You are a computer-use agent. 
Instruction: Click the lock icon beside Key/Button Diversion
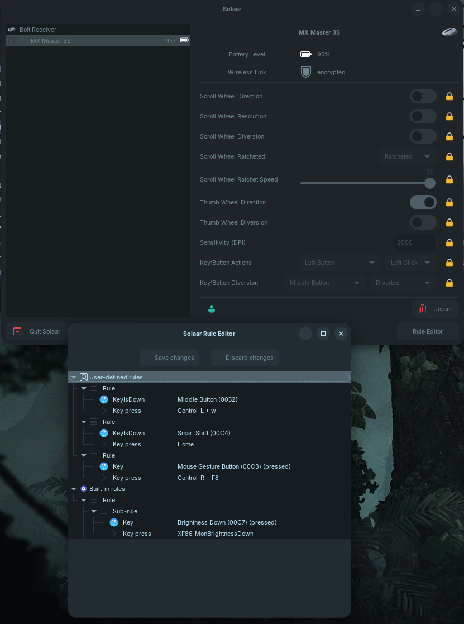tap(449, 283)
